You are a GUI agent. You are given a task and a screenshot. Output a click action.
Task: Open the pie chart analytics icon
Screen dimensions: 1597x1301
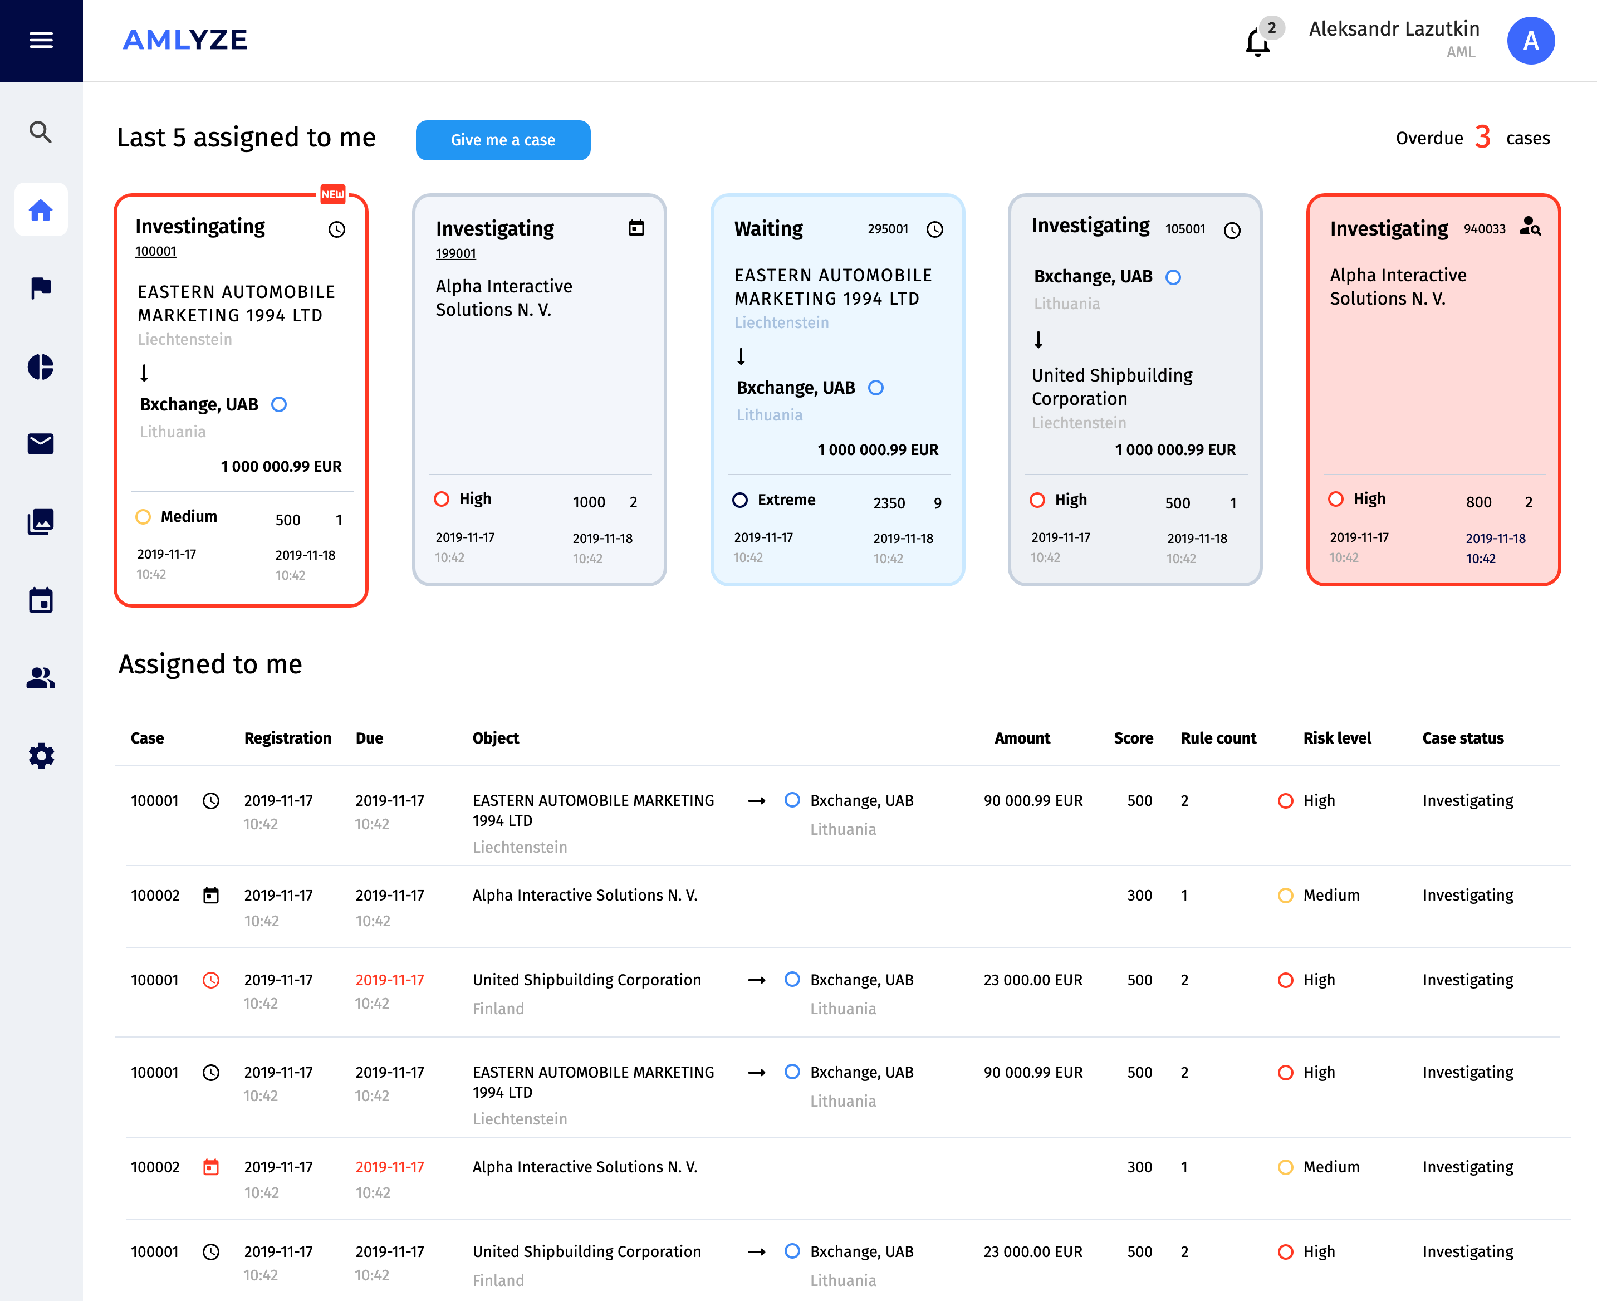pyautogui.click(x=41, y=366)
